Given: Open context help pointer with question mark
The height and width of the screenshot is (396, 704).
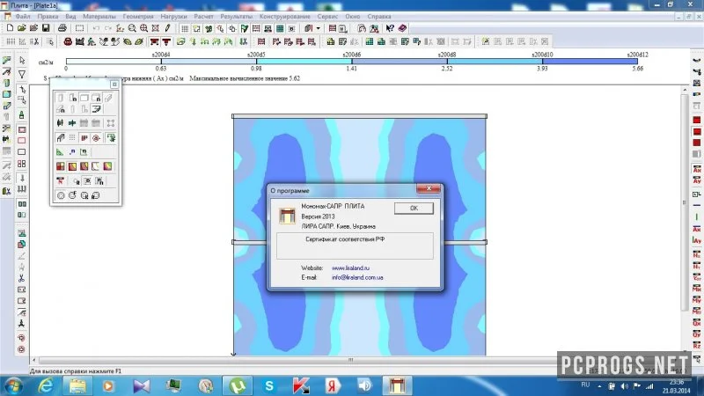Looking at the screenshot, I should (390, 28).
